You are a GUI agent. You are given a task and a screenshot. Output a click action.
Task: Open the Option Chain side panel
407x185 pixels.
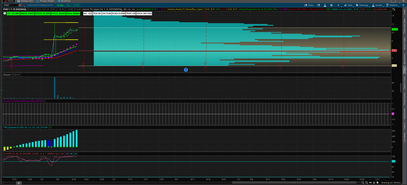pyautogui.click(x=404, y=82)
